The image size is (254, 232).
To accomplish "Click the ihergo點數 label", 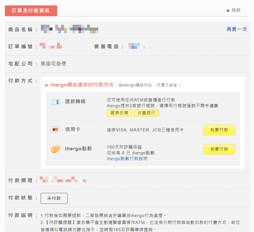I will click(x=78, y=148).
